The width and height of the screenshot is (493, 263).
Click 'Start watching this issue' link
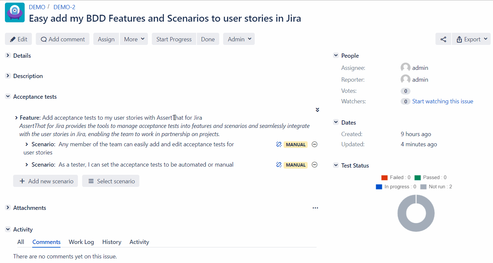[x=443, y=101]
